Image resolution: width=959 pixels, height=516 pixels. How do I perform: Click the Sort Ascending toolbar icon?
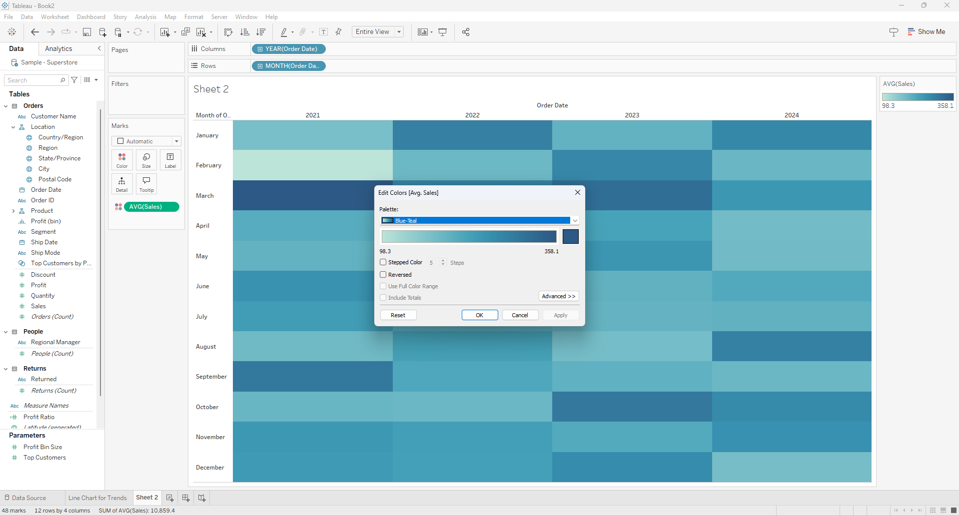(x=244, y=32)
